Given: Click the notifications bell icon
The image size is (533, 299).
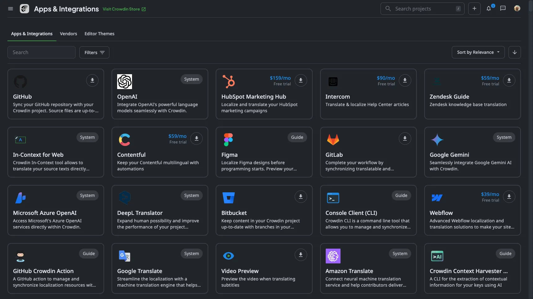Looking at the screenshot, I should coord(489,9).
